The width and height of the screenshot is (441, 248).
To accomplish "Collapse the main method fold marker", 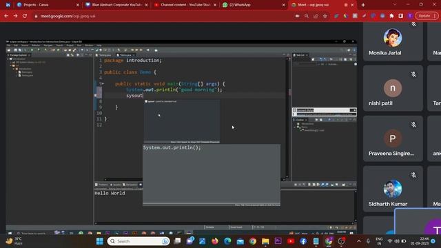I will [103, 84].
